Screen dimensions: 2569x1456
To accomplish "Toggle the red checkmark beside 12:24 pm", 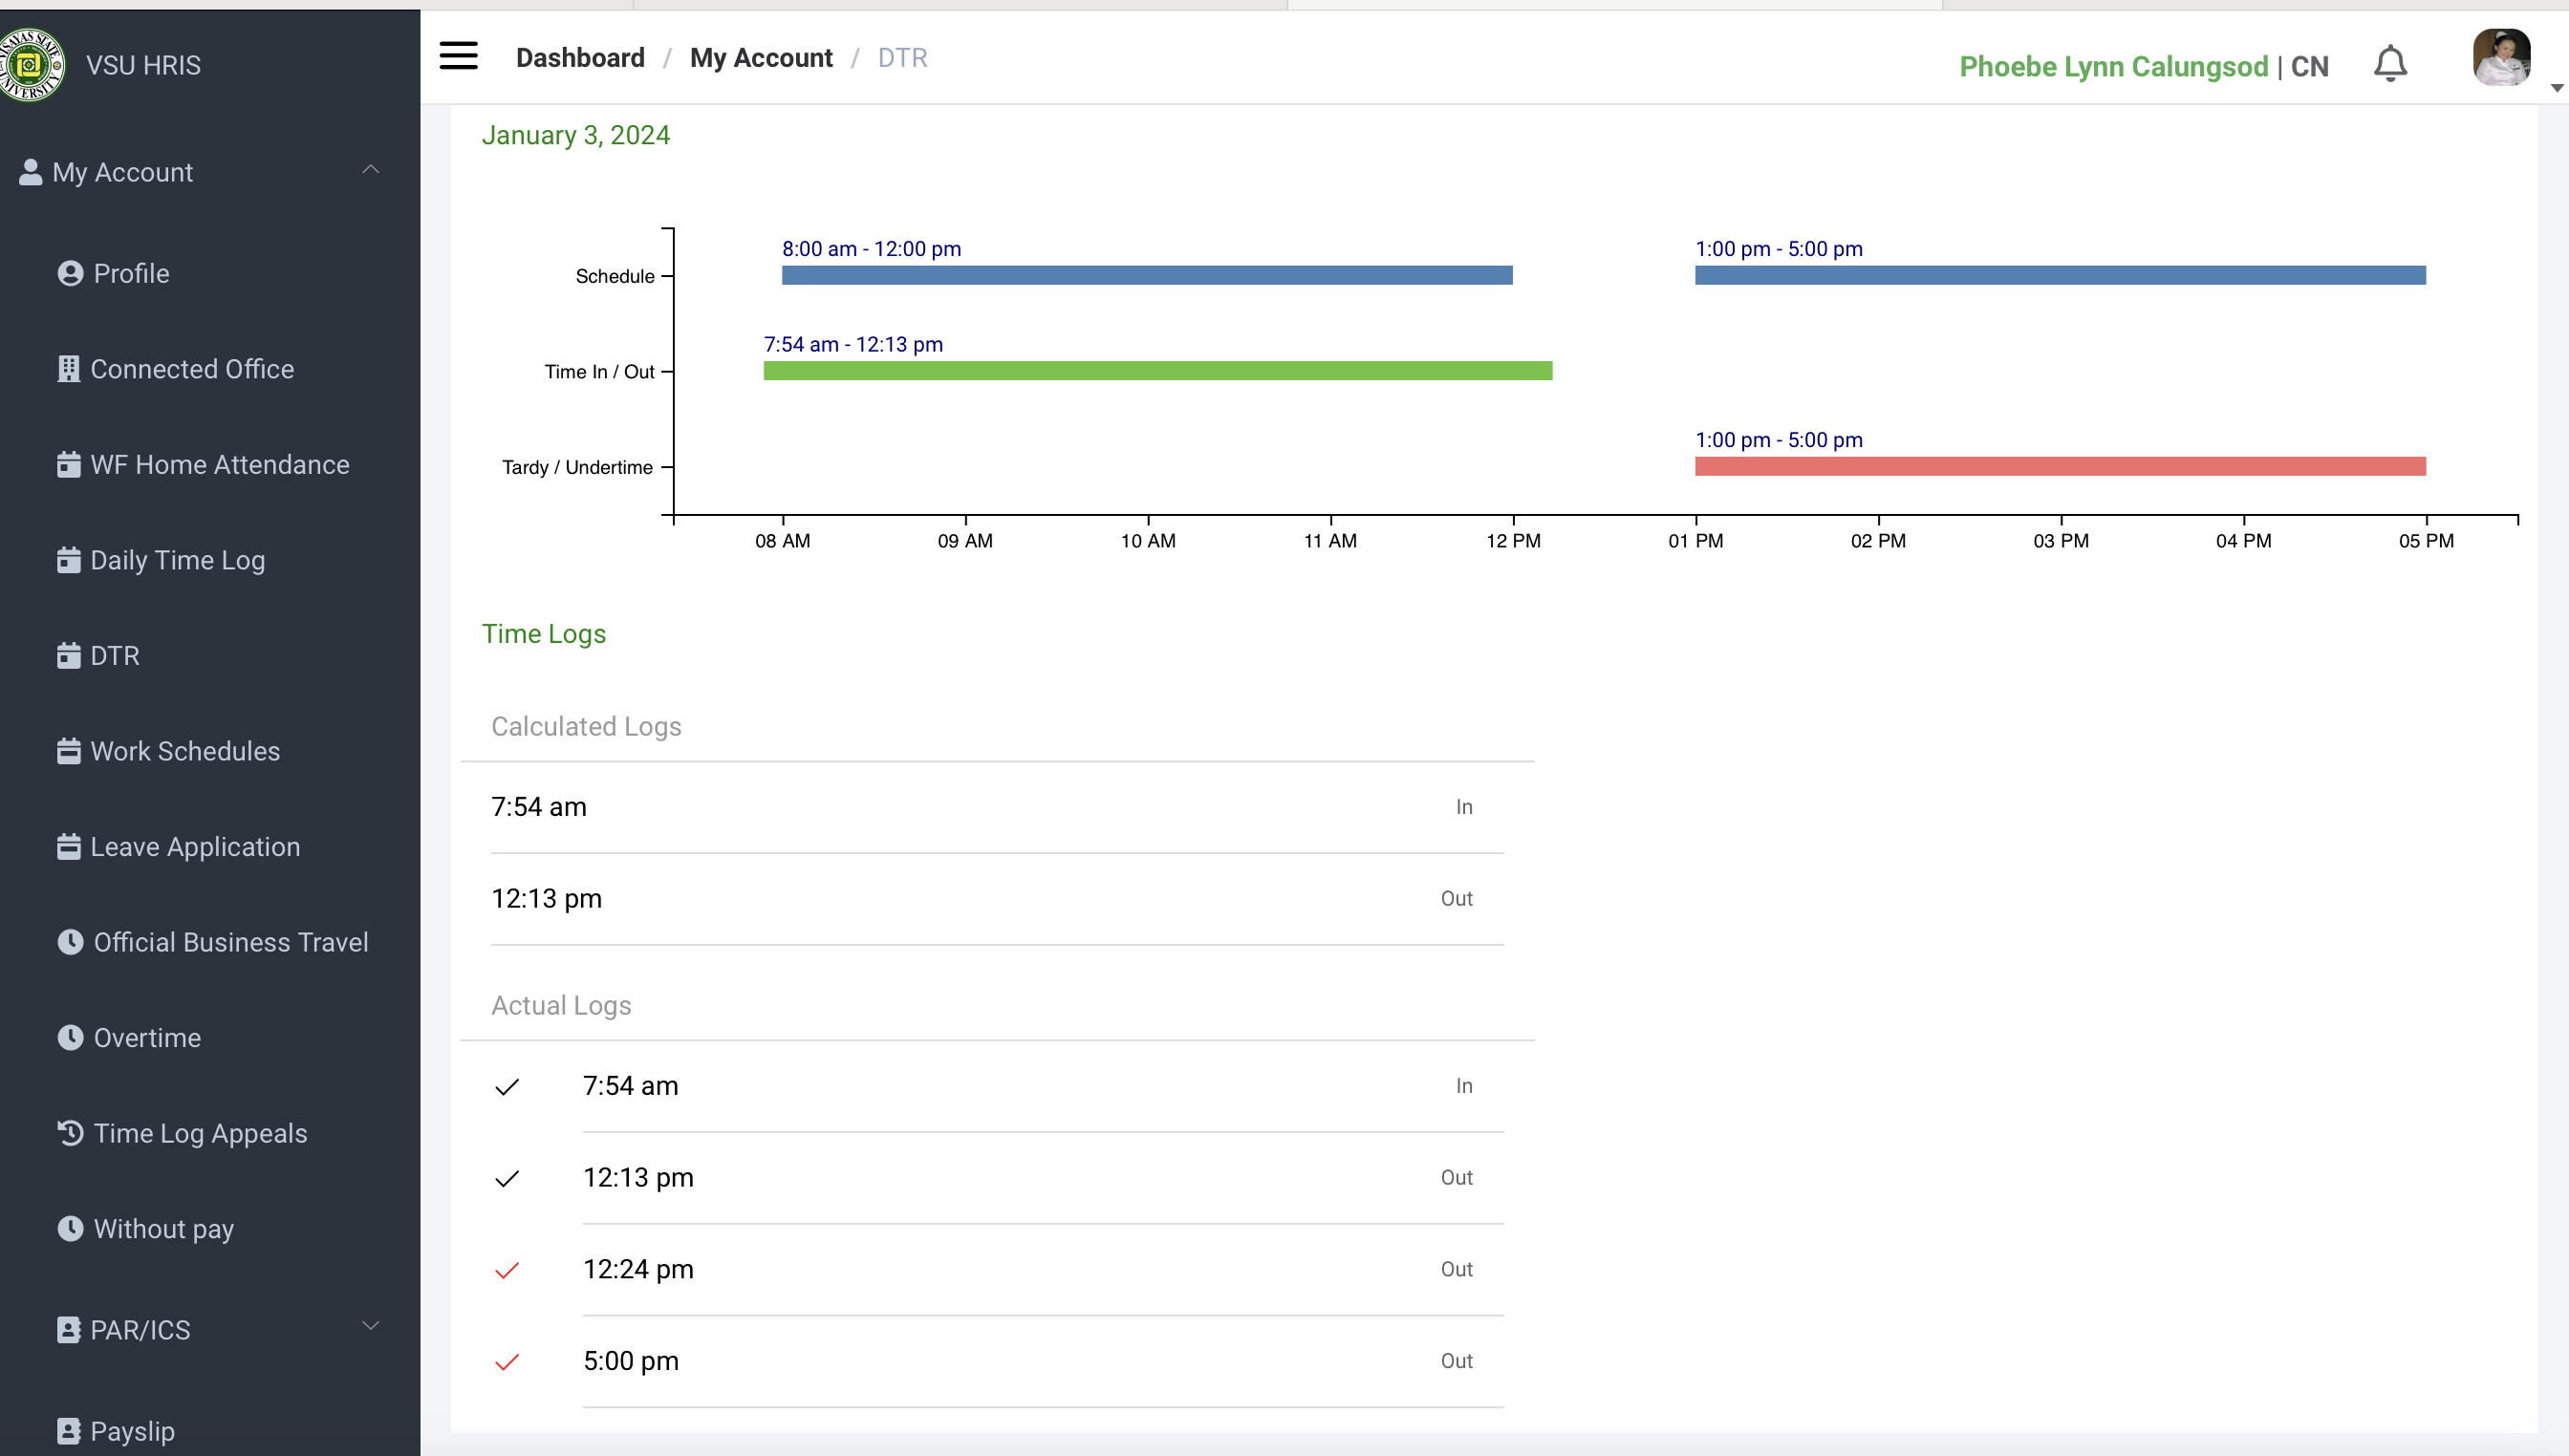I will [507, 1270].
